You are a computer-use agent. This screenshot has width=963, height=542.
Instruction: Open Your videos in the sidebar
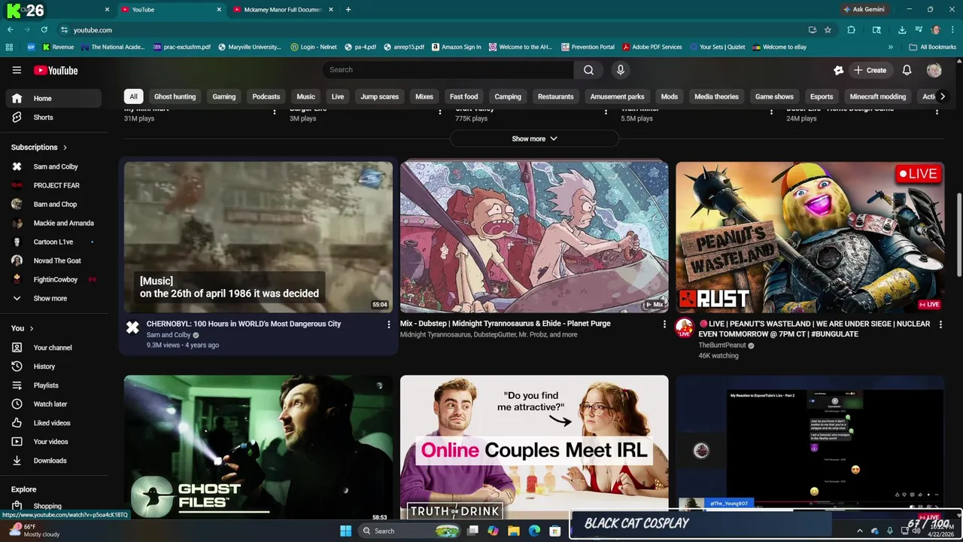pos(53,442)
